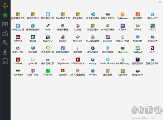Screen dimensions: 163x120
Task: Launch 鲁大师
Action: coord(33,39)
